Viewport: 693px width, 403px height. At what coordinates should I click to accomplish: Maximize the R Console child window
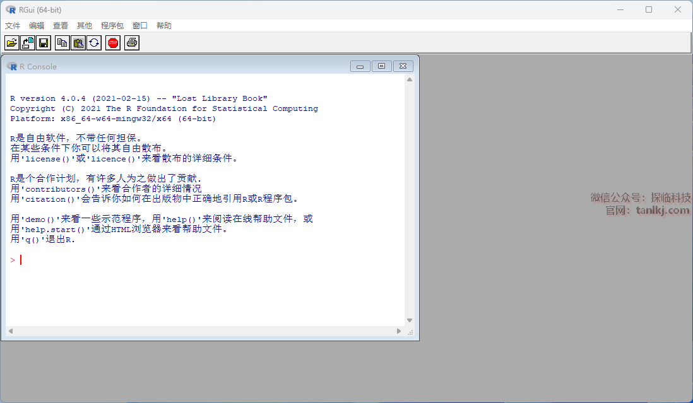(381, 66)
